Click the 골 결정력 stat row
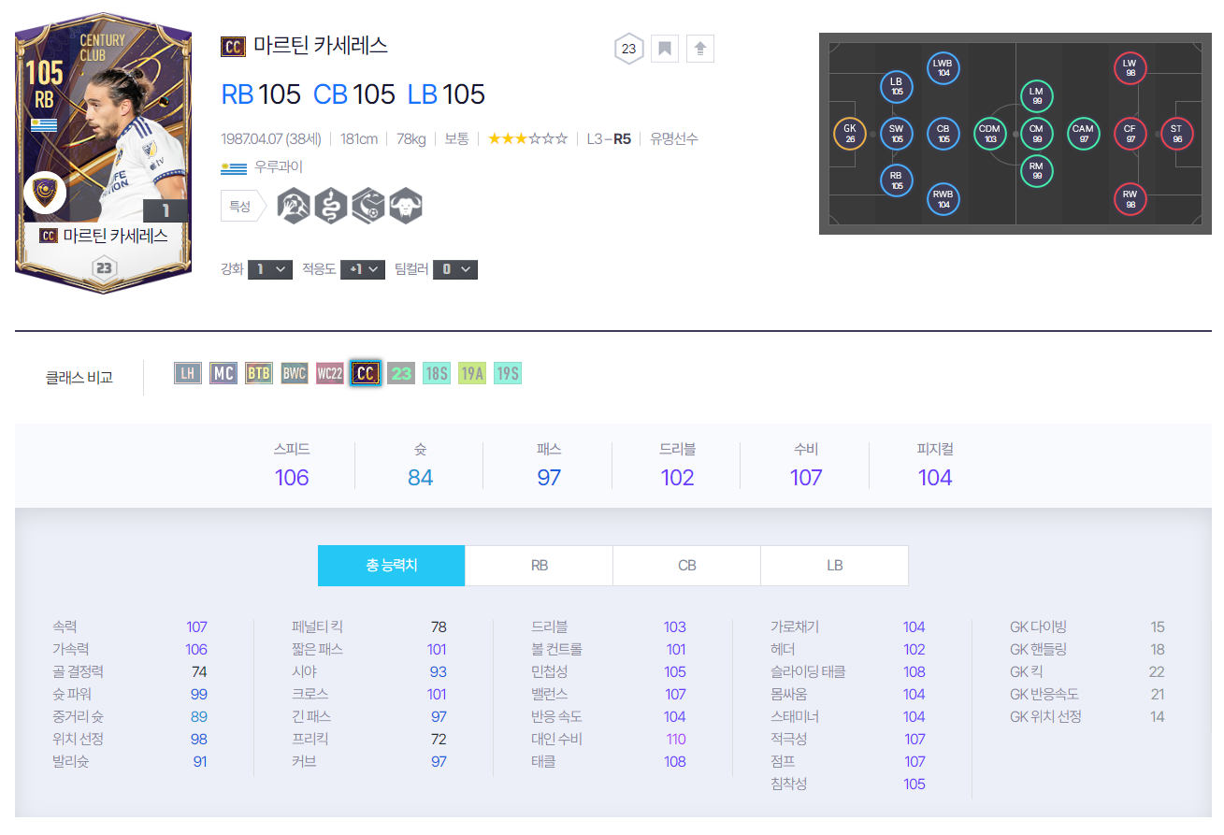1224x835 pixels. tap(130, 672)
